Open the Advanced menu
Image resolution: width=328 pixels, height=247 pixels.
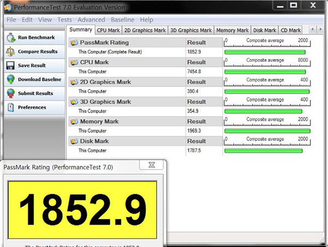[x=91, y=20]
